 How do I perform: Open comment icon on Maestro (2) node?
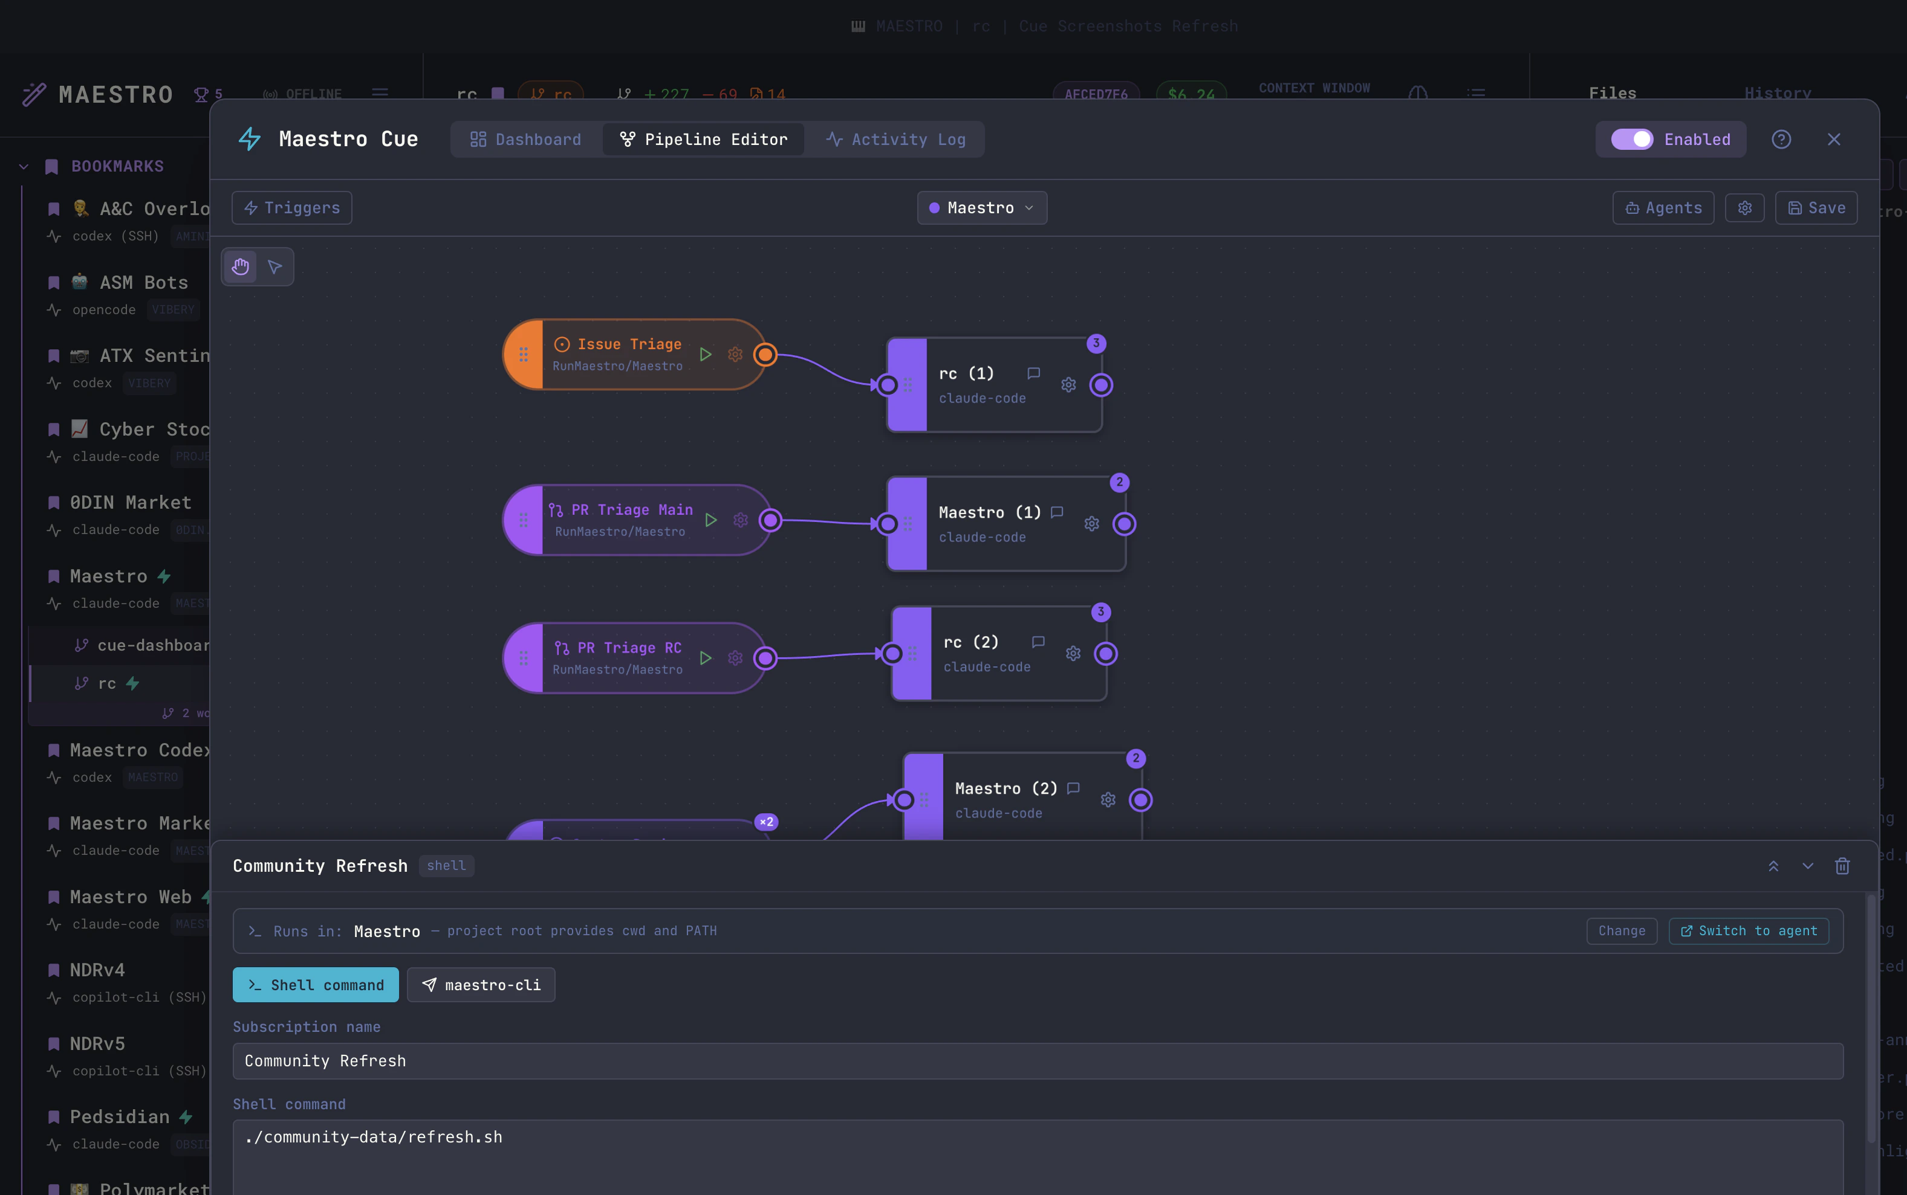coord(1073,788)
